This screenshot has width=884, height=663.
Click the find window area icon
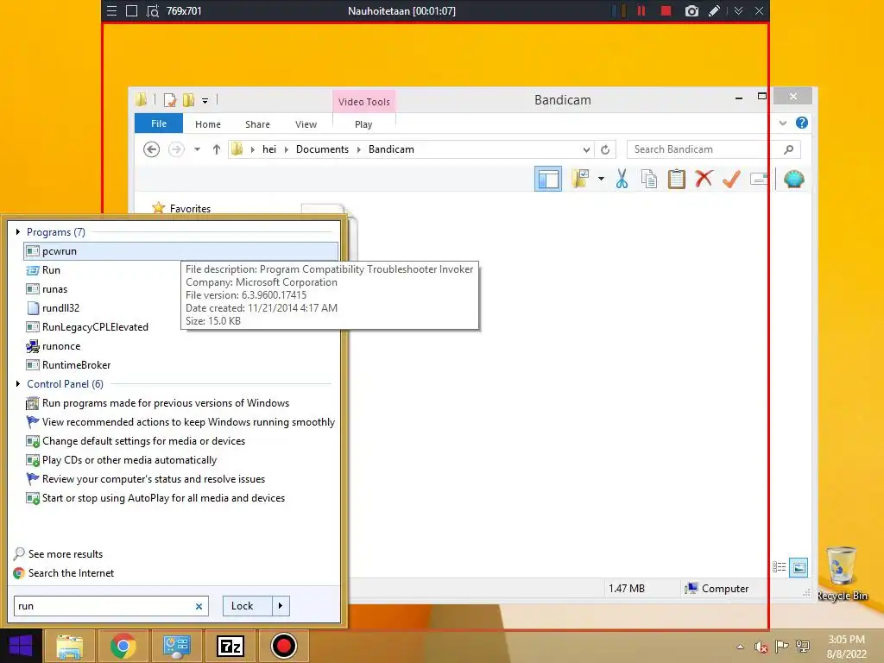(x=152, y=10)
